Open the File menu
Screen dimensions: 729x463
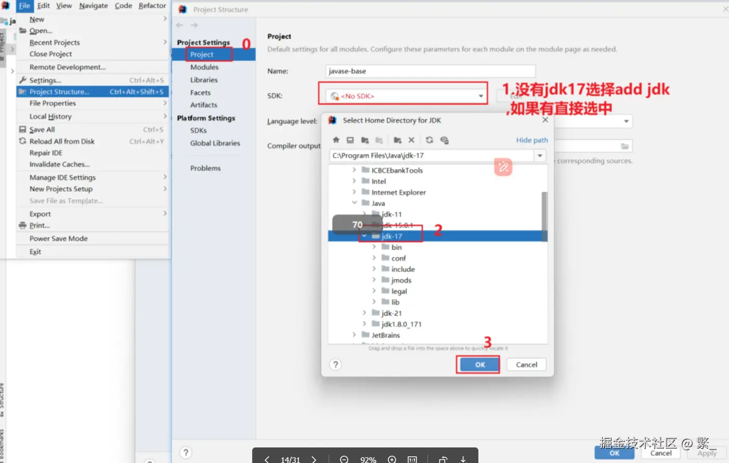[24, 6]
